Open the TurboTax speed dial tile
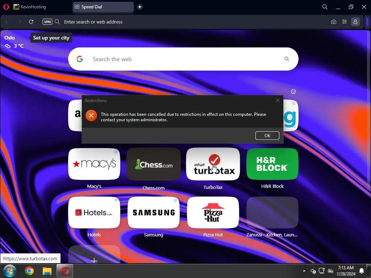 click(213, 164)
